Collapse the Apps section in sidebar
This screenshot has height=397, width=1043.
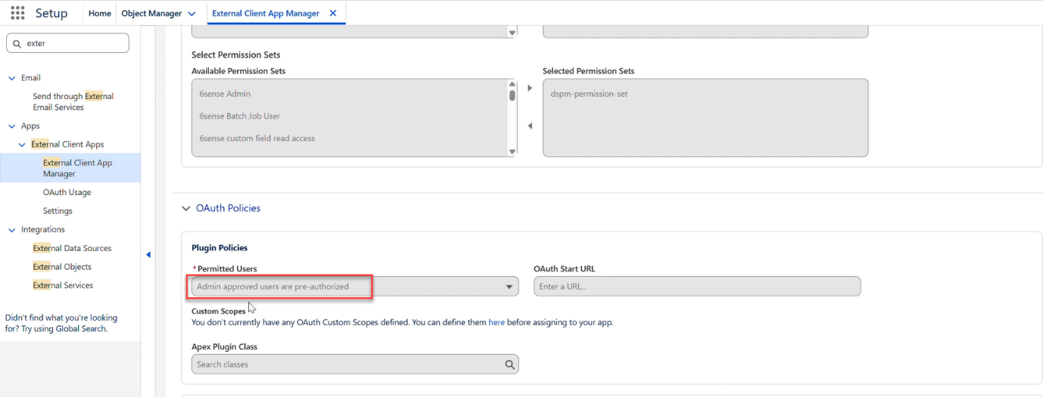(11, 126)
